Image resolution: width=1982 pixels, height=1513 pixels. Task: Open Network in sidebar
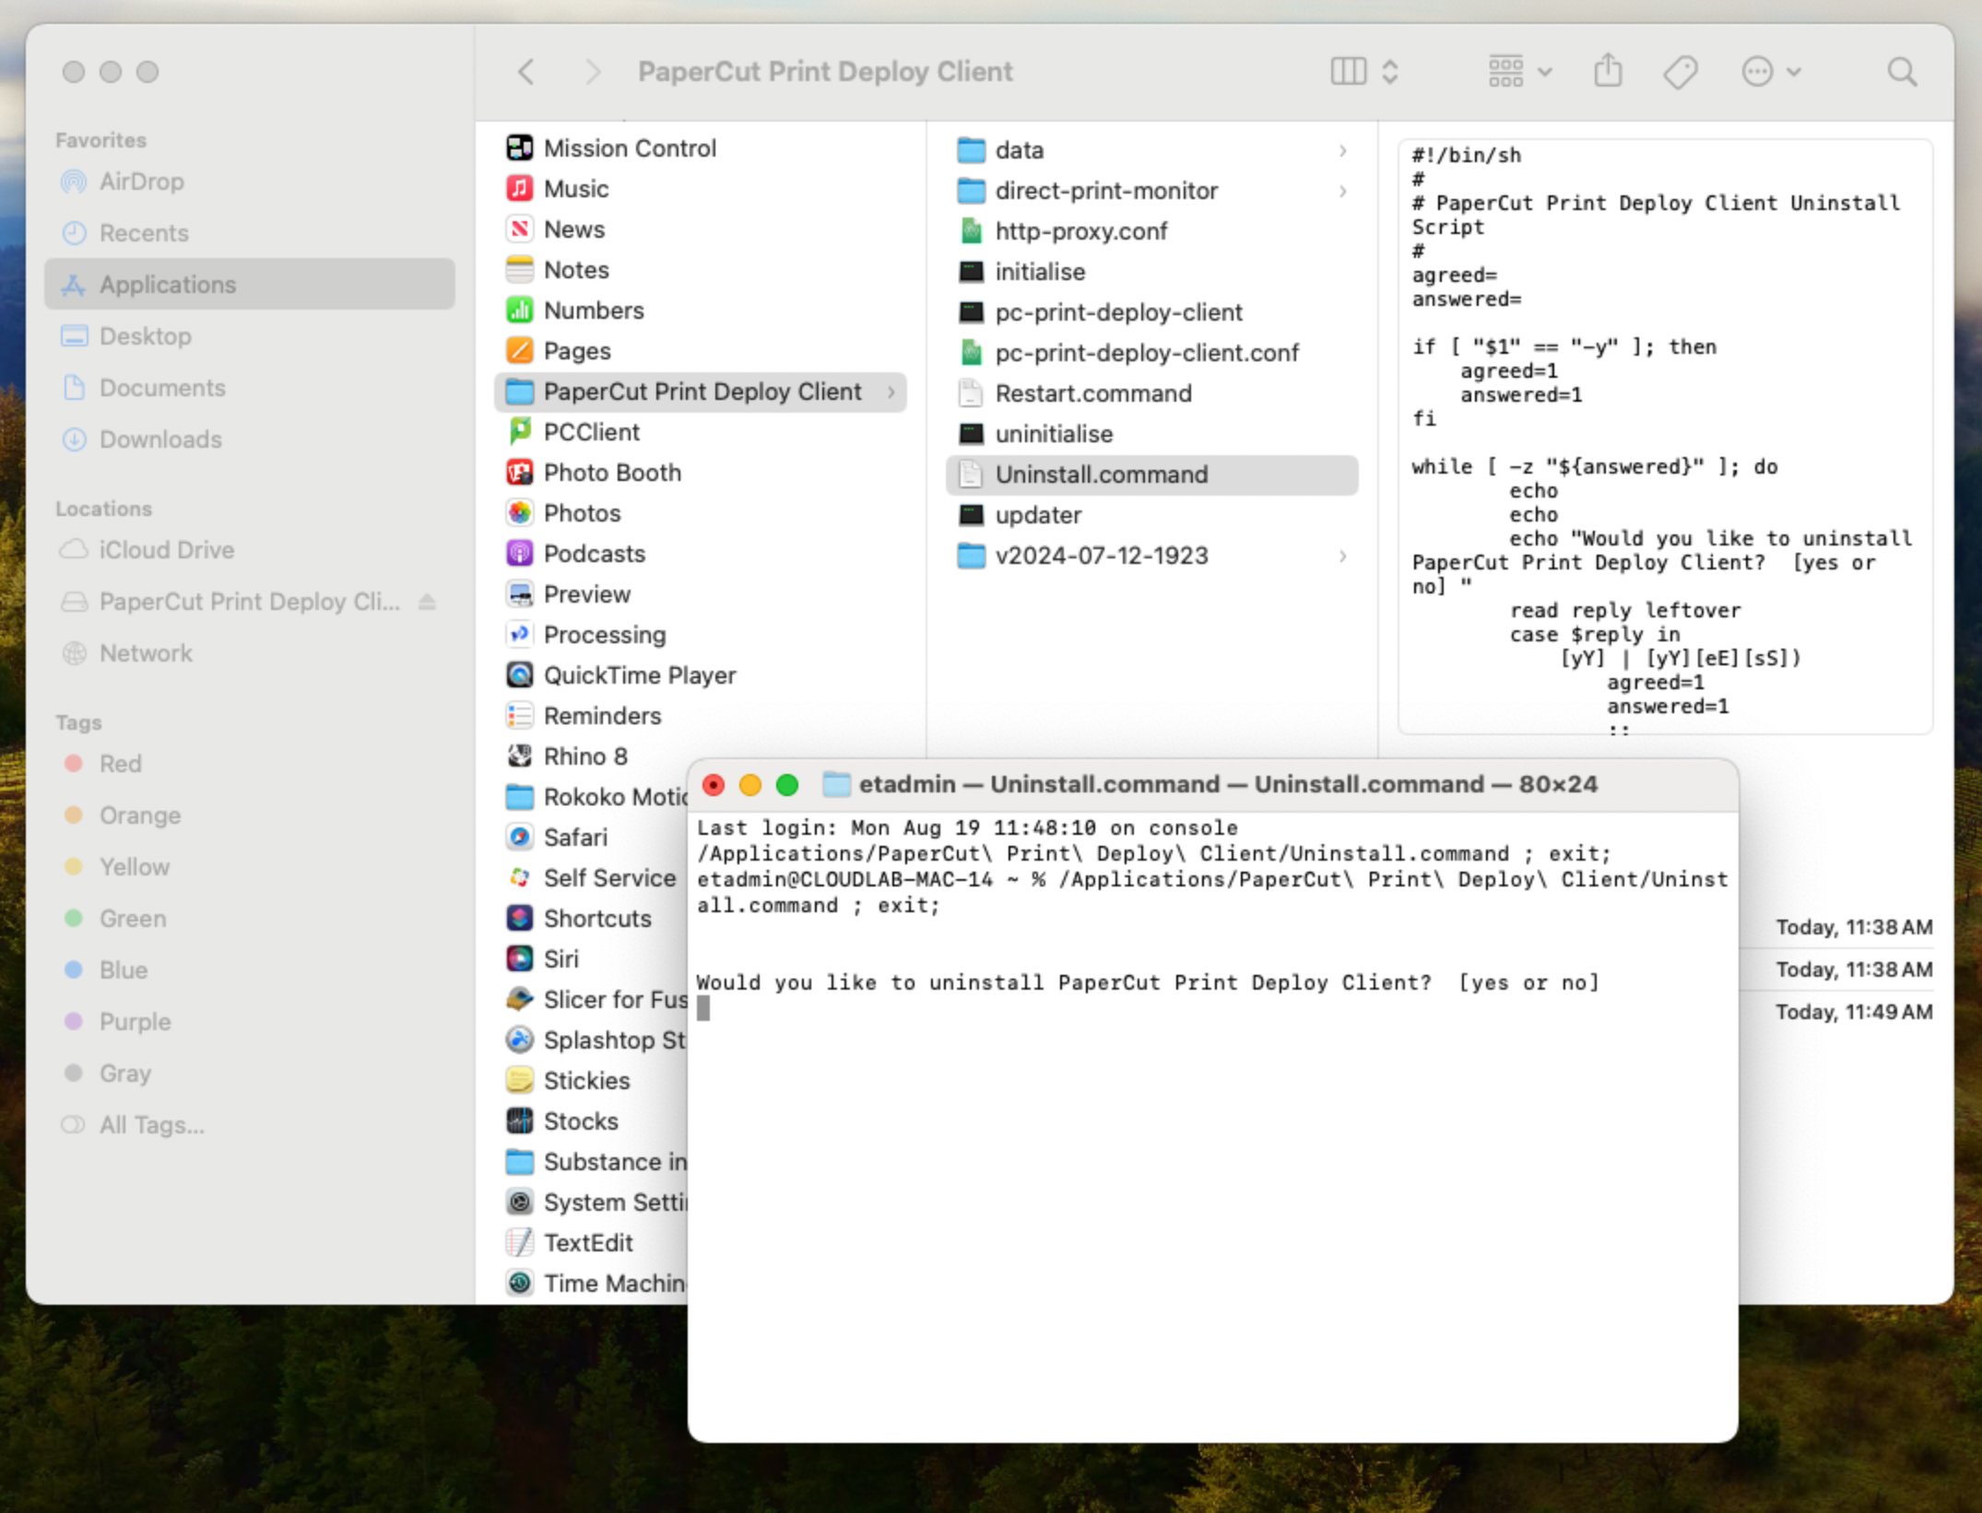coord(249,653)
